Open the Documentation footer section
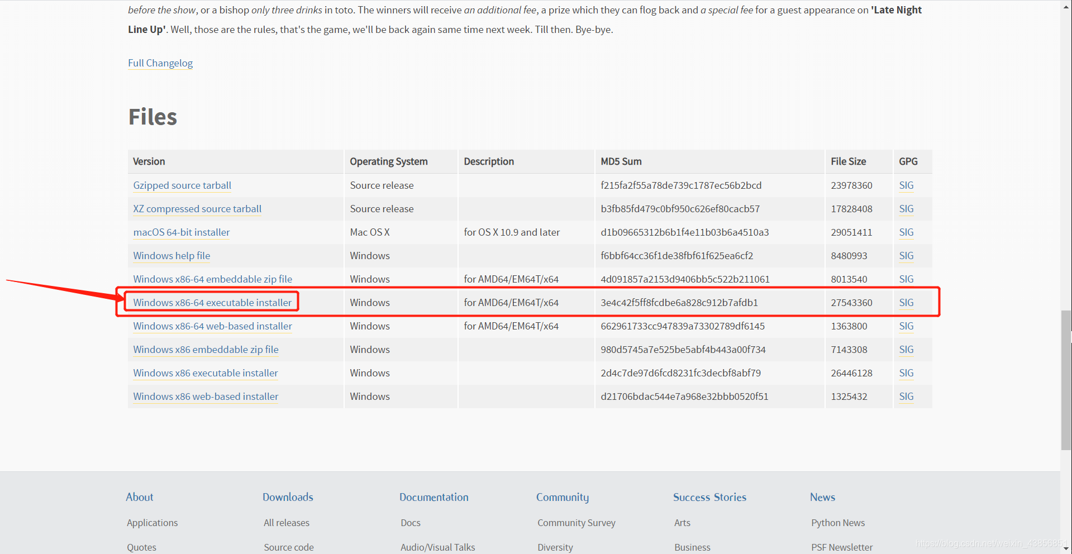 click(434, 497)
